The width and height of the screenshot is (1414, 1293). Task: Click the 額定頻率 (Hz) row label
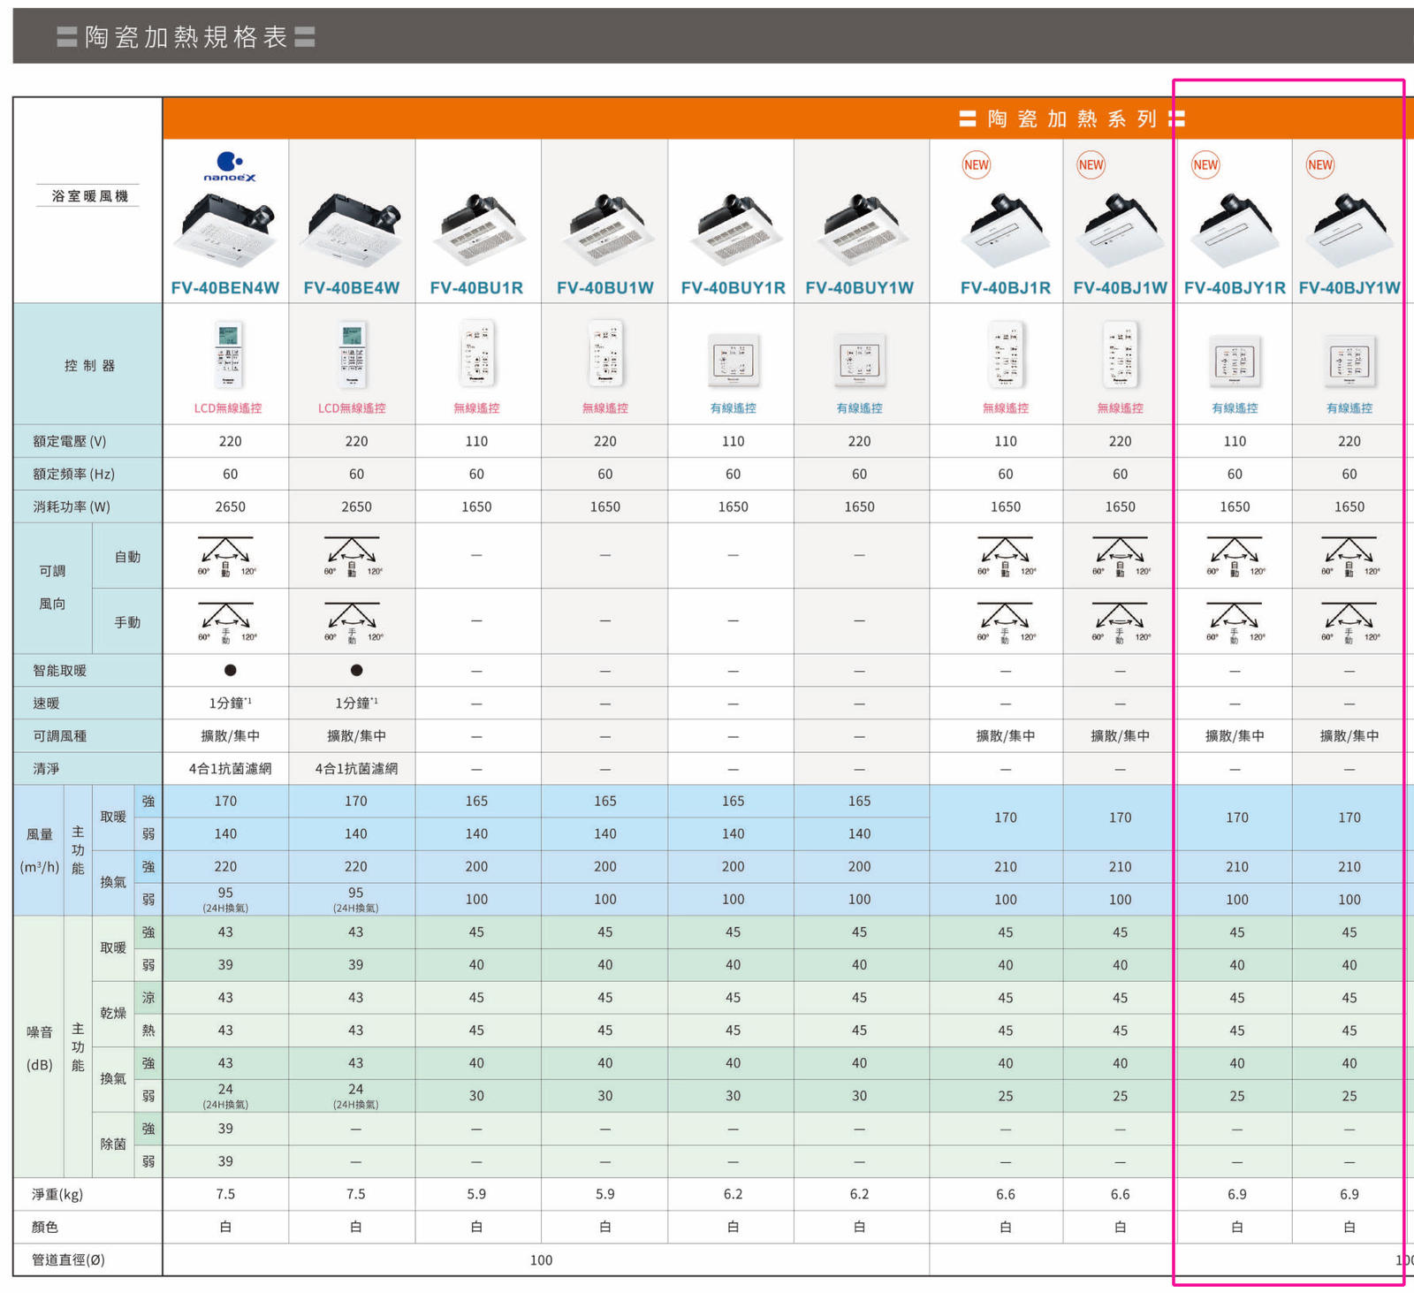click(73, 474)
